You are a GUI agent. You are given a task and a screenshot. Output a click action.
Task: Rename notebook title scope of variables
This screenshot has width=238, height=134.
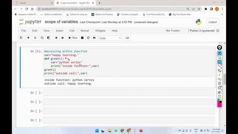point(62,22)
